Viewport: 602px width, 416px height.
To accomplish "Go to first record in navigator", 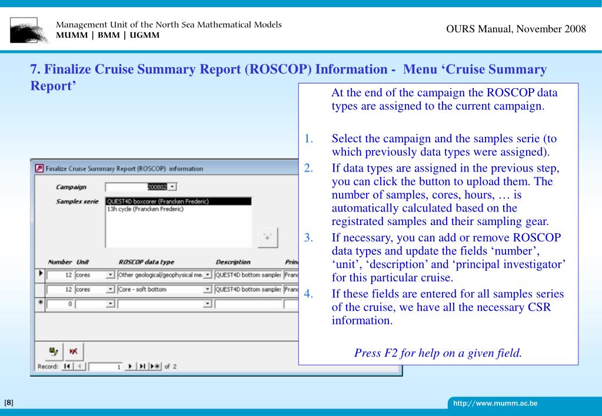I will (x=67, y=367).
